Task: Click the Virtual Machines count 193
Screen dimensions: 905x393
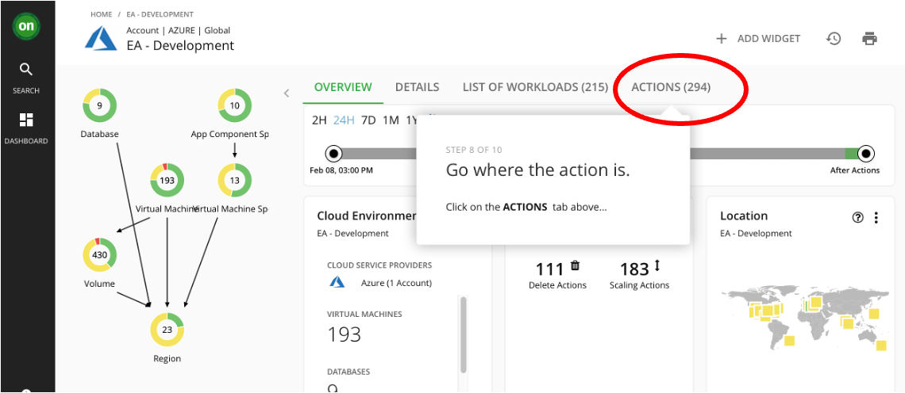Action: (x=344, y=334)
